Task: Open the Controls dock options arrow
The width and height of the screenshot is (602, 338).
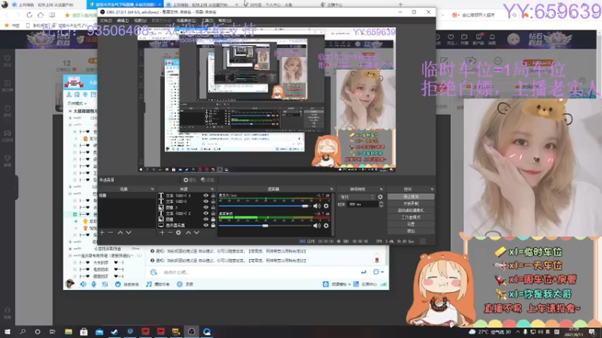Action: pos(432,189)
